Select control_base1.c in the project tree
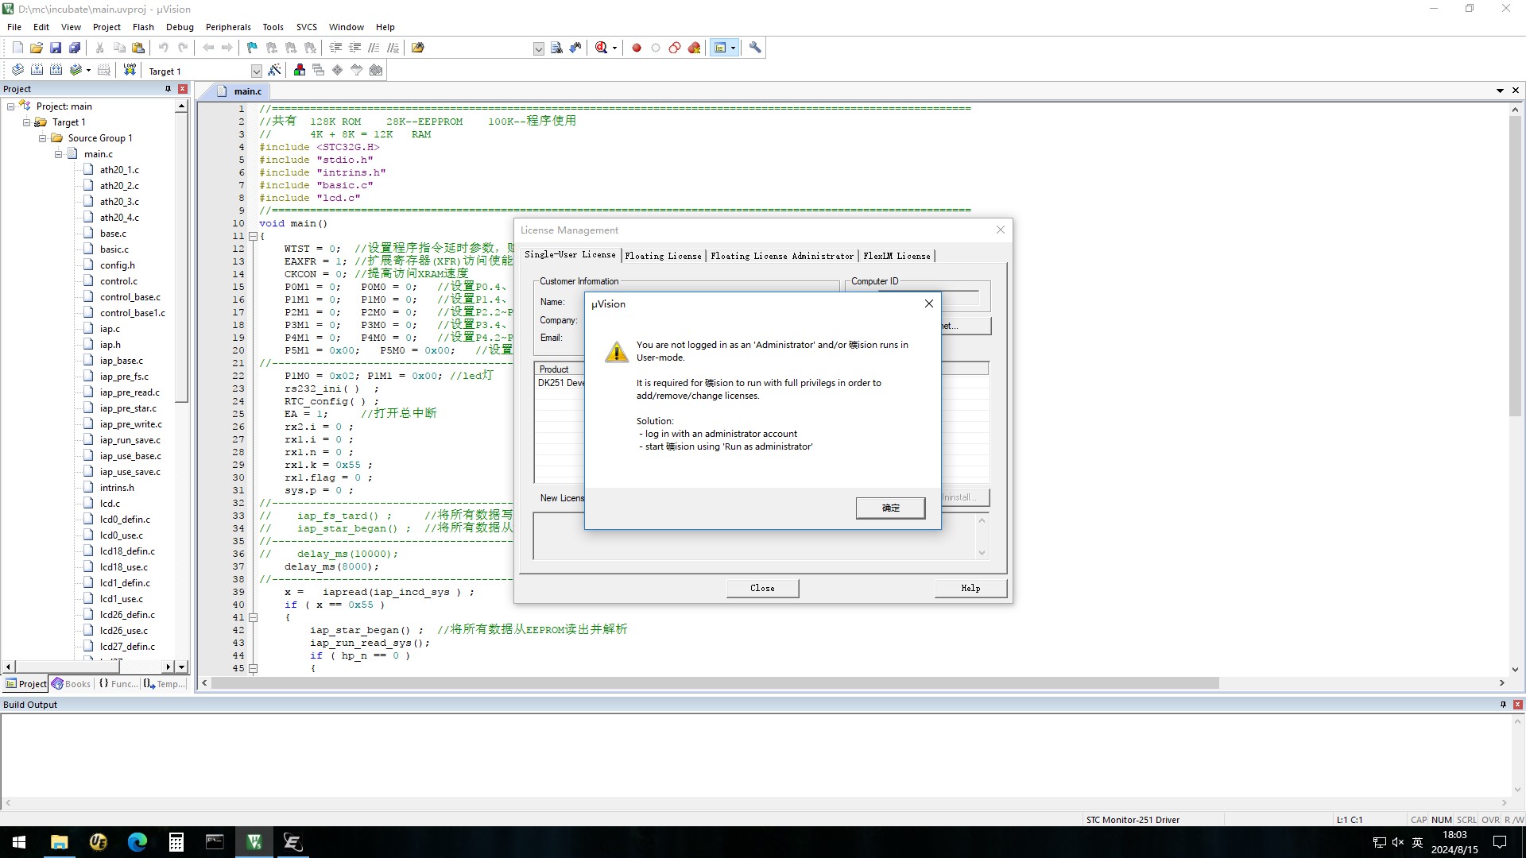 pos(133,313)
